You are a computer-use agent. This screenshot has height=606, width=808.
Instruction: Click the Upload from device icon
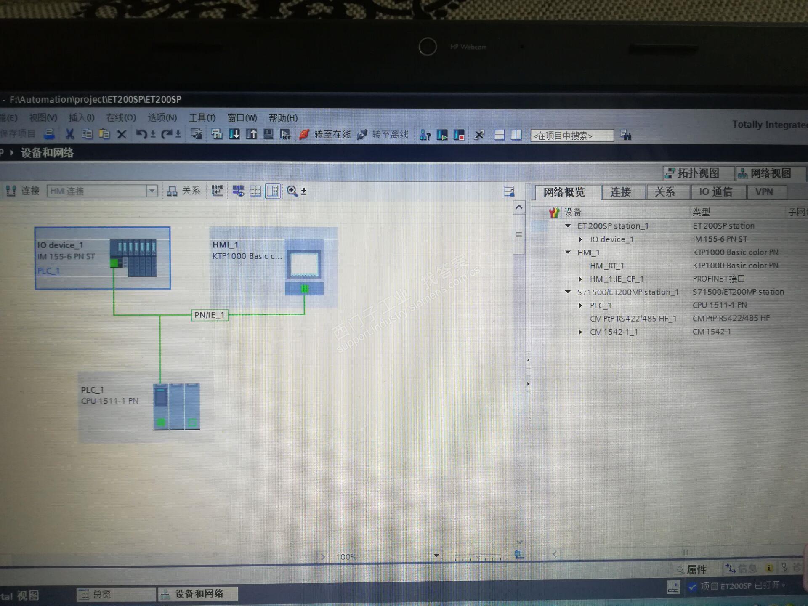pos(251,134)
